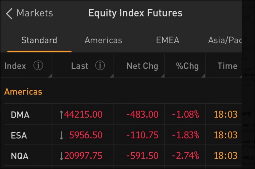Open info icon beside Last header
255x169 pixels.
pyautogui.click(x=100, y=66)
